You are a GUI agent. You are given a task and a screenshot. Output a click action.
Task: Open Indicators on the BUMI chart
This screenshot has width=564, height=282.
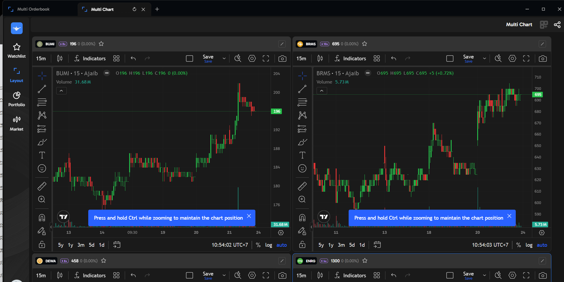coord(90,59)
